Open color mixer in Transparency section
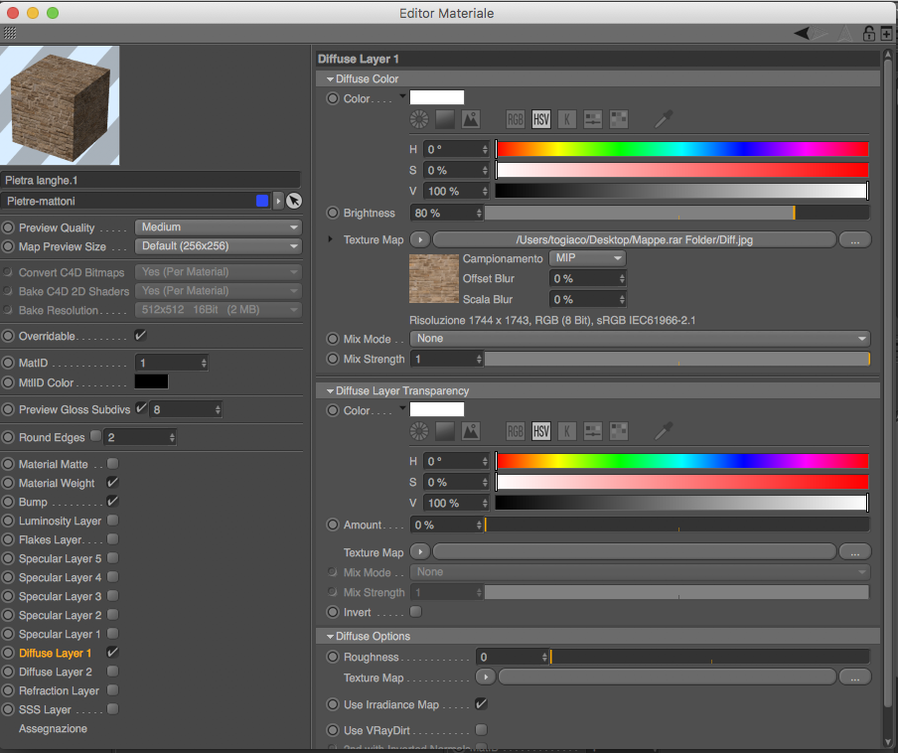Viewport: 898px width, 753px height. pos(593,431)
